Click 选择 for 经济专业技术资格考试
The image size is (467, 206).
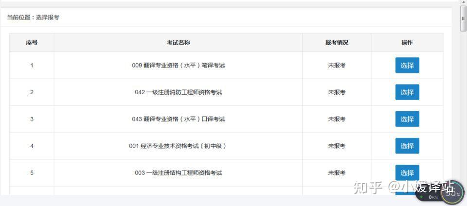[x=407, y=146]
